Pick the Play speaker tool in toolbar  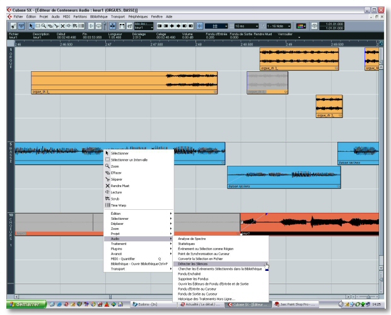[x=69, y=26]
